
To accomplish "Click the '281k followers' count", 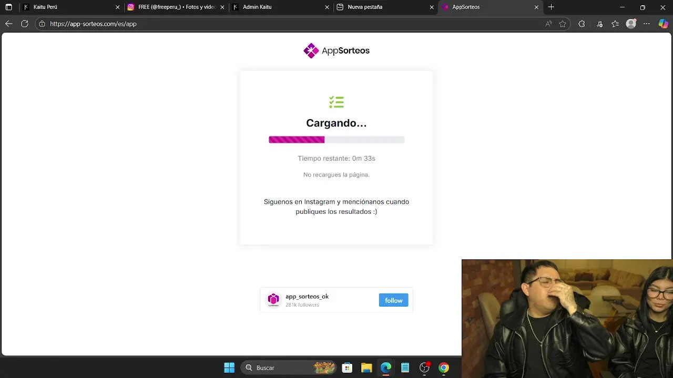I will click(x=302, y=304).
